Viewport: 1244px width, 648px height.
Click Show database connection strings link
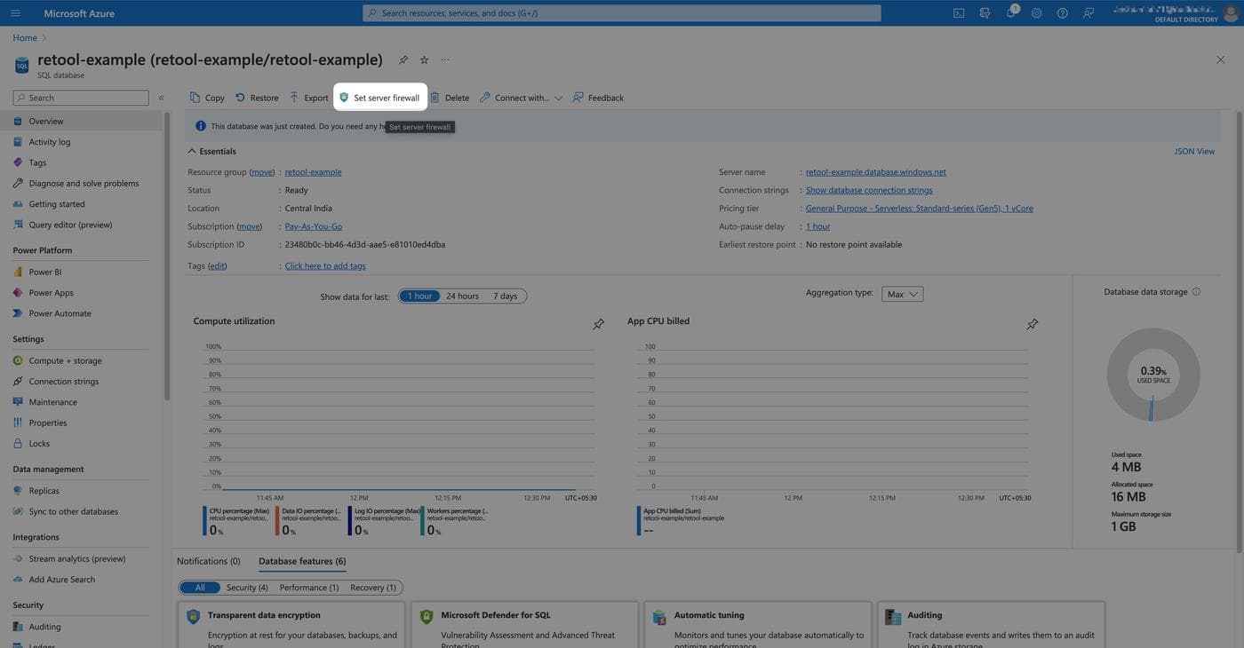tap(868, 190)
